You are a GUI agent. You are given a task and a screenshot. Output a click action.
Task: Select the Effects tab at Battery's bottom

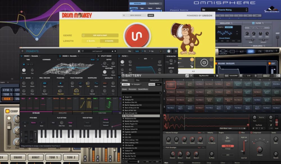click(x=181, y=162)
